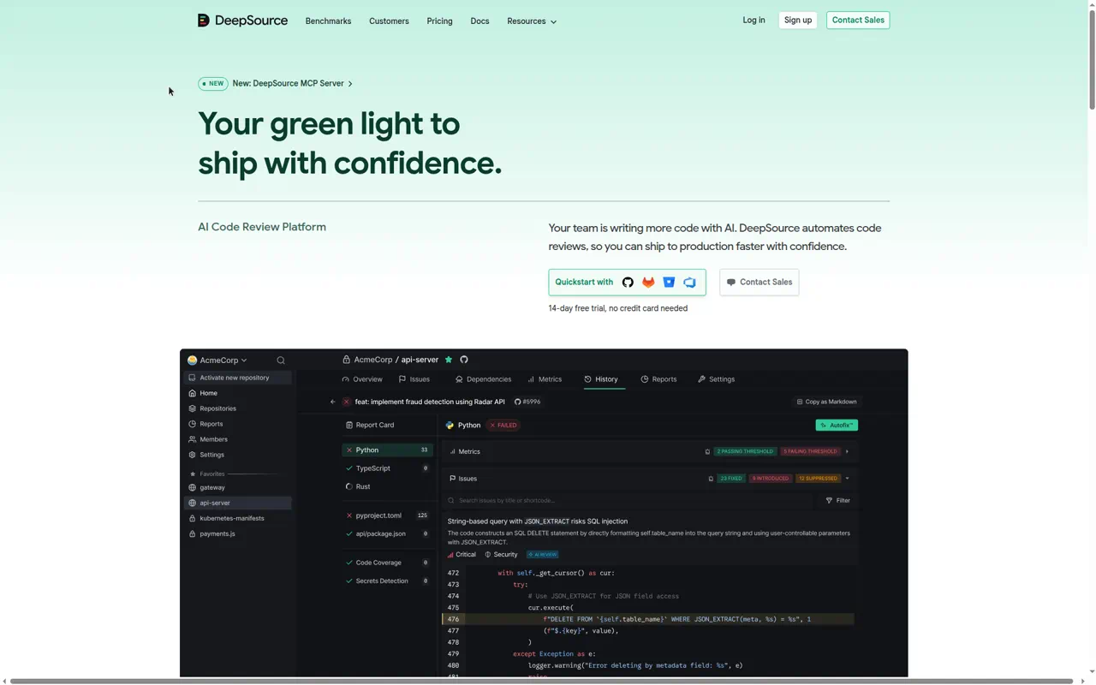Collapse the Issues section arrow
This screenshot has width=1096, height=685.
847,479
